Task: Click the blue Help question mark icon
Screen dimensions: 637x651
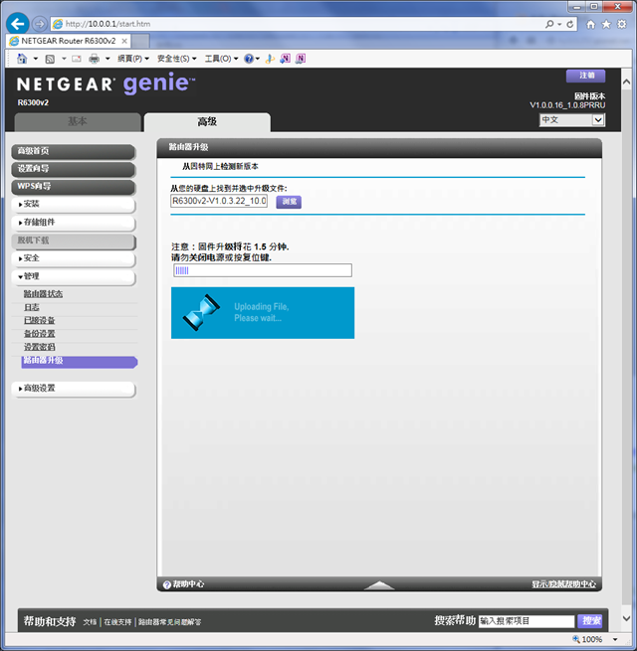Action: [x=249, y=59]
